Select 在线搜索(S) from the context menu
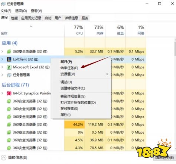Image resolution: width=176 pixels, height=164 pixels. tap(69, 109)
